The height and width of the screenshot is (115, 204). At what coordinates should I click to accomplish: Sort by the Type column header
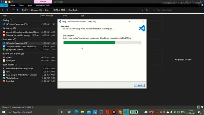pyautogui.click(x=65, y=16)
